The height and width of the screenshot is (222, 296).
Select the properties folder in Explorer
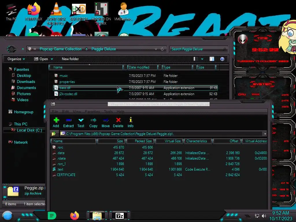point(67,82)
